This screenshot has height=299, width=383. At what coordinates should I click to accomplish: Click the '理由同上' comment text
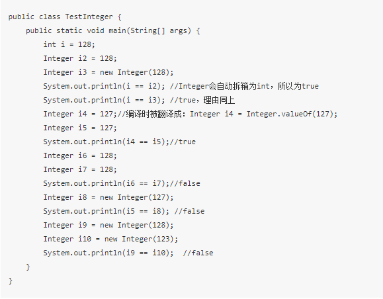click(x=219, y=100)
